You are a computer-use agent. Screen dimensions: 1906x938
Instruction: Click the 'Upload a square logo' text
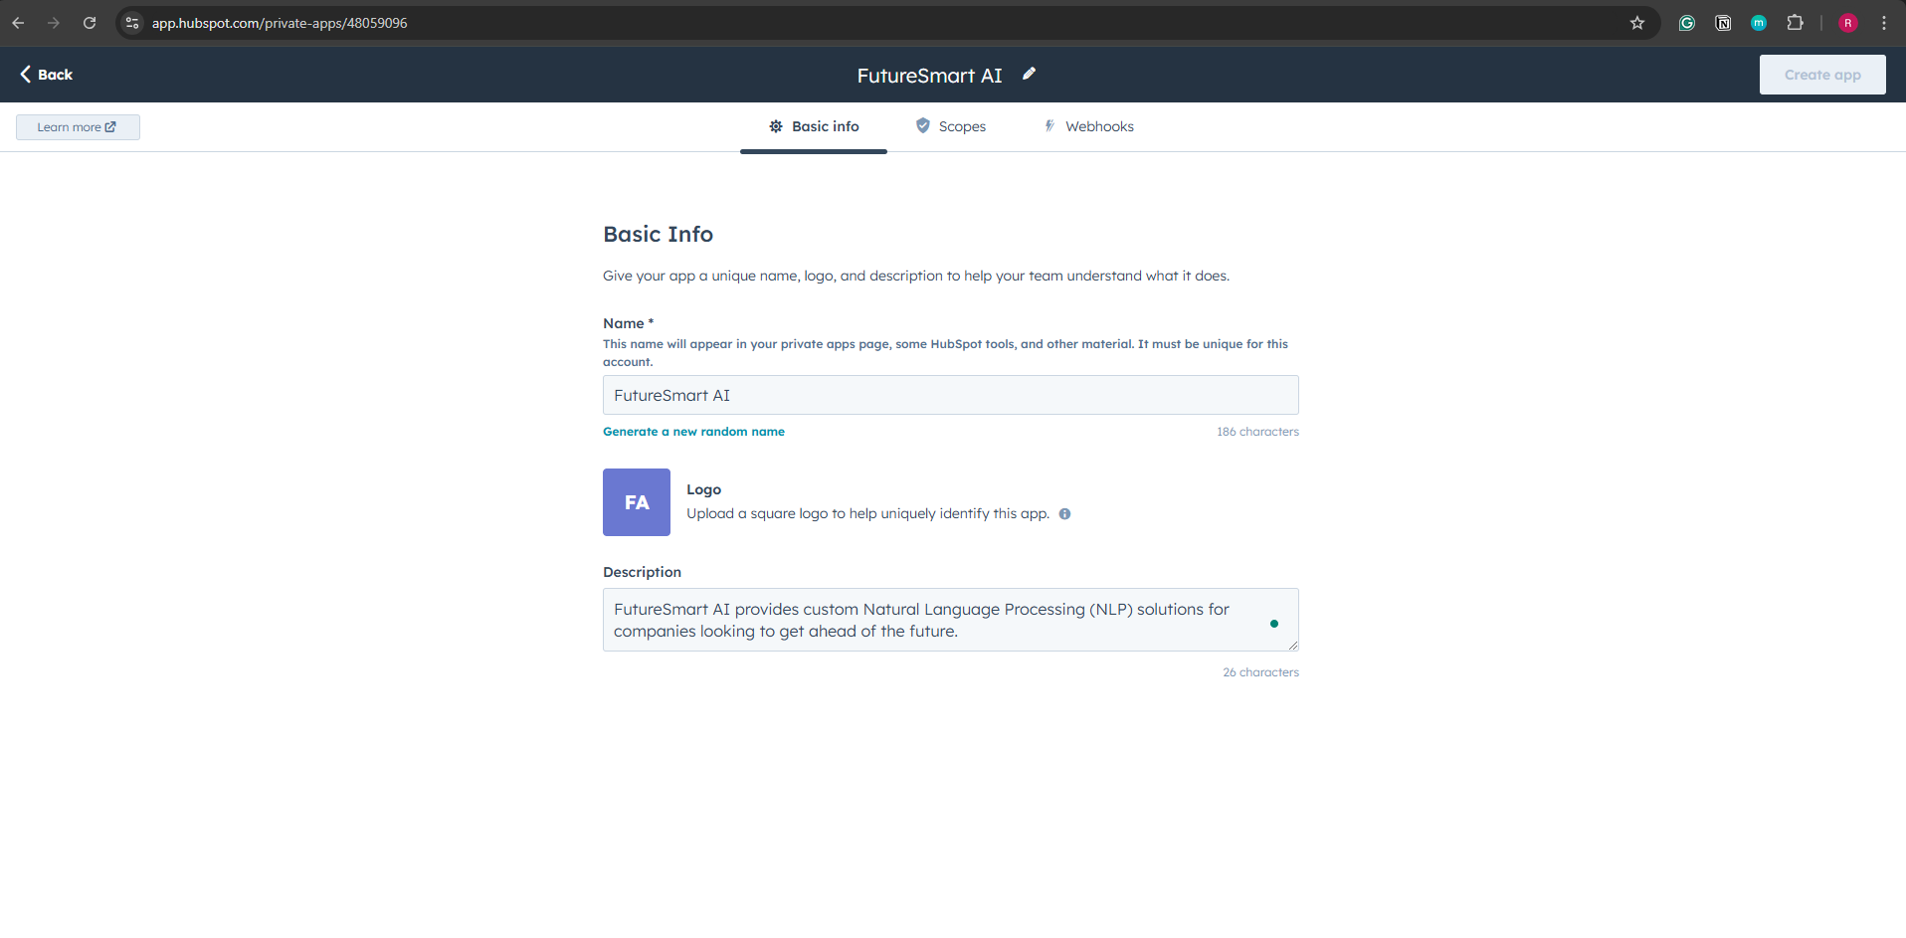point(867,513)
